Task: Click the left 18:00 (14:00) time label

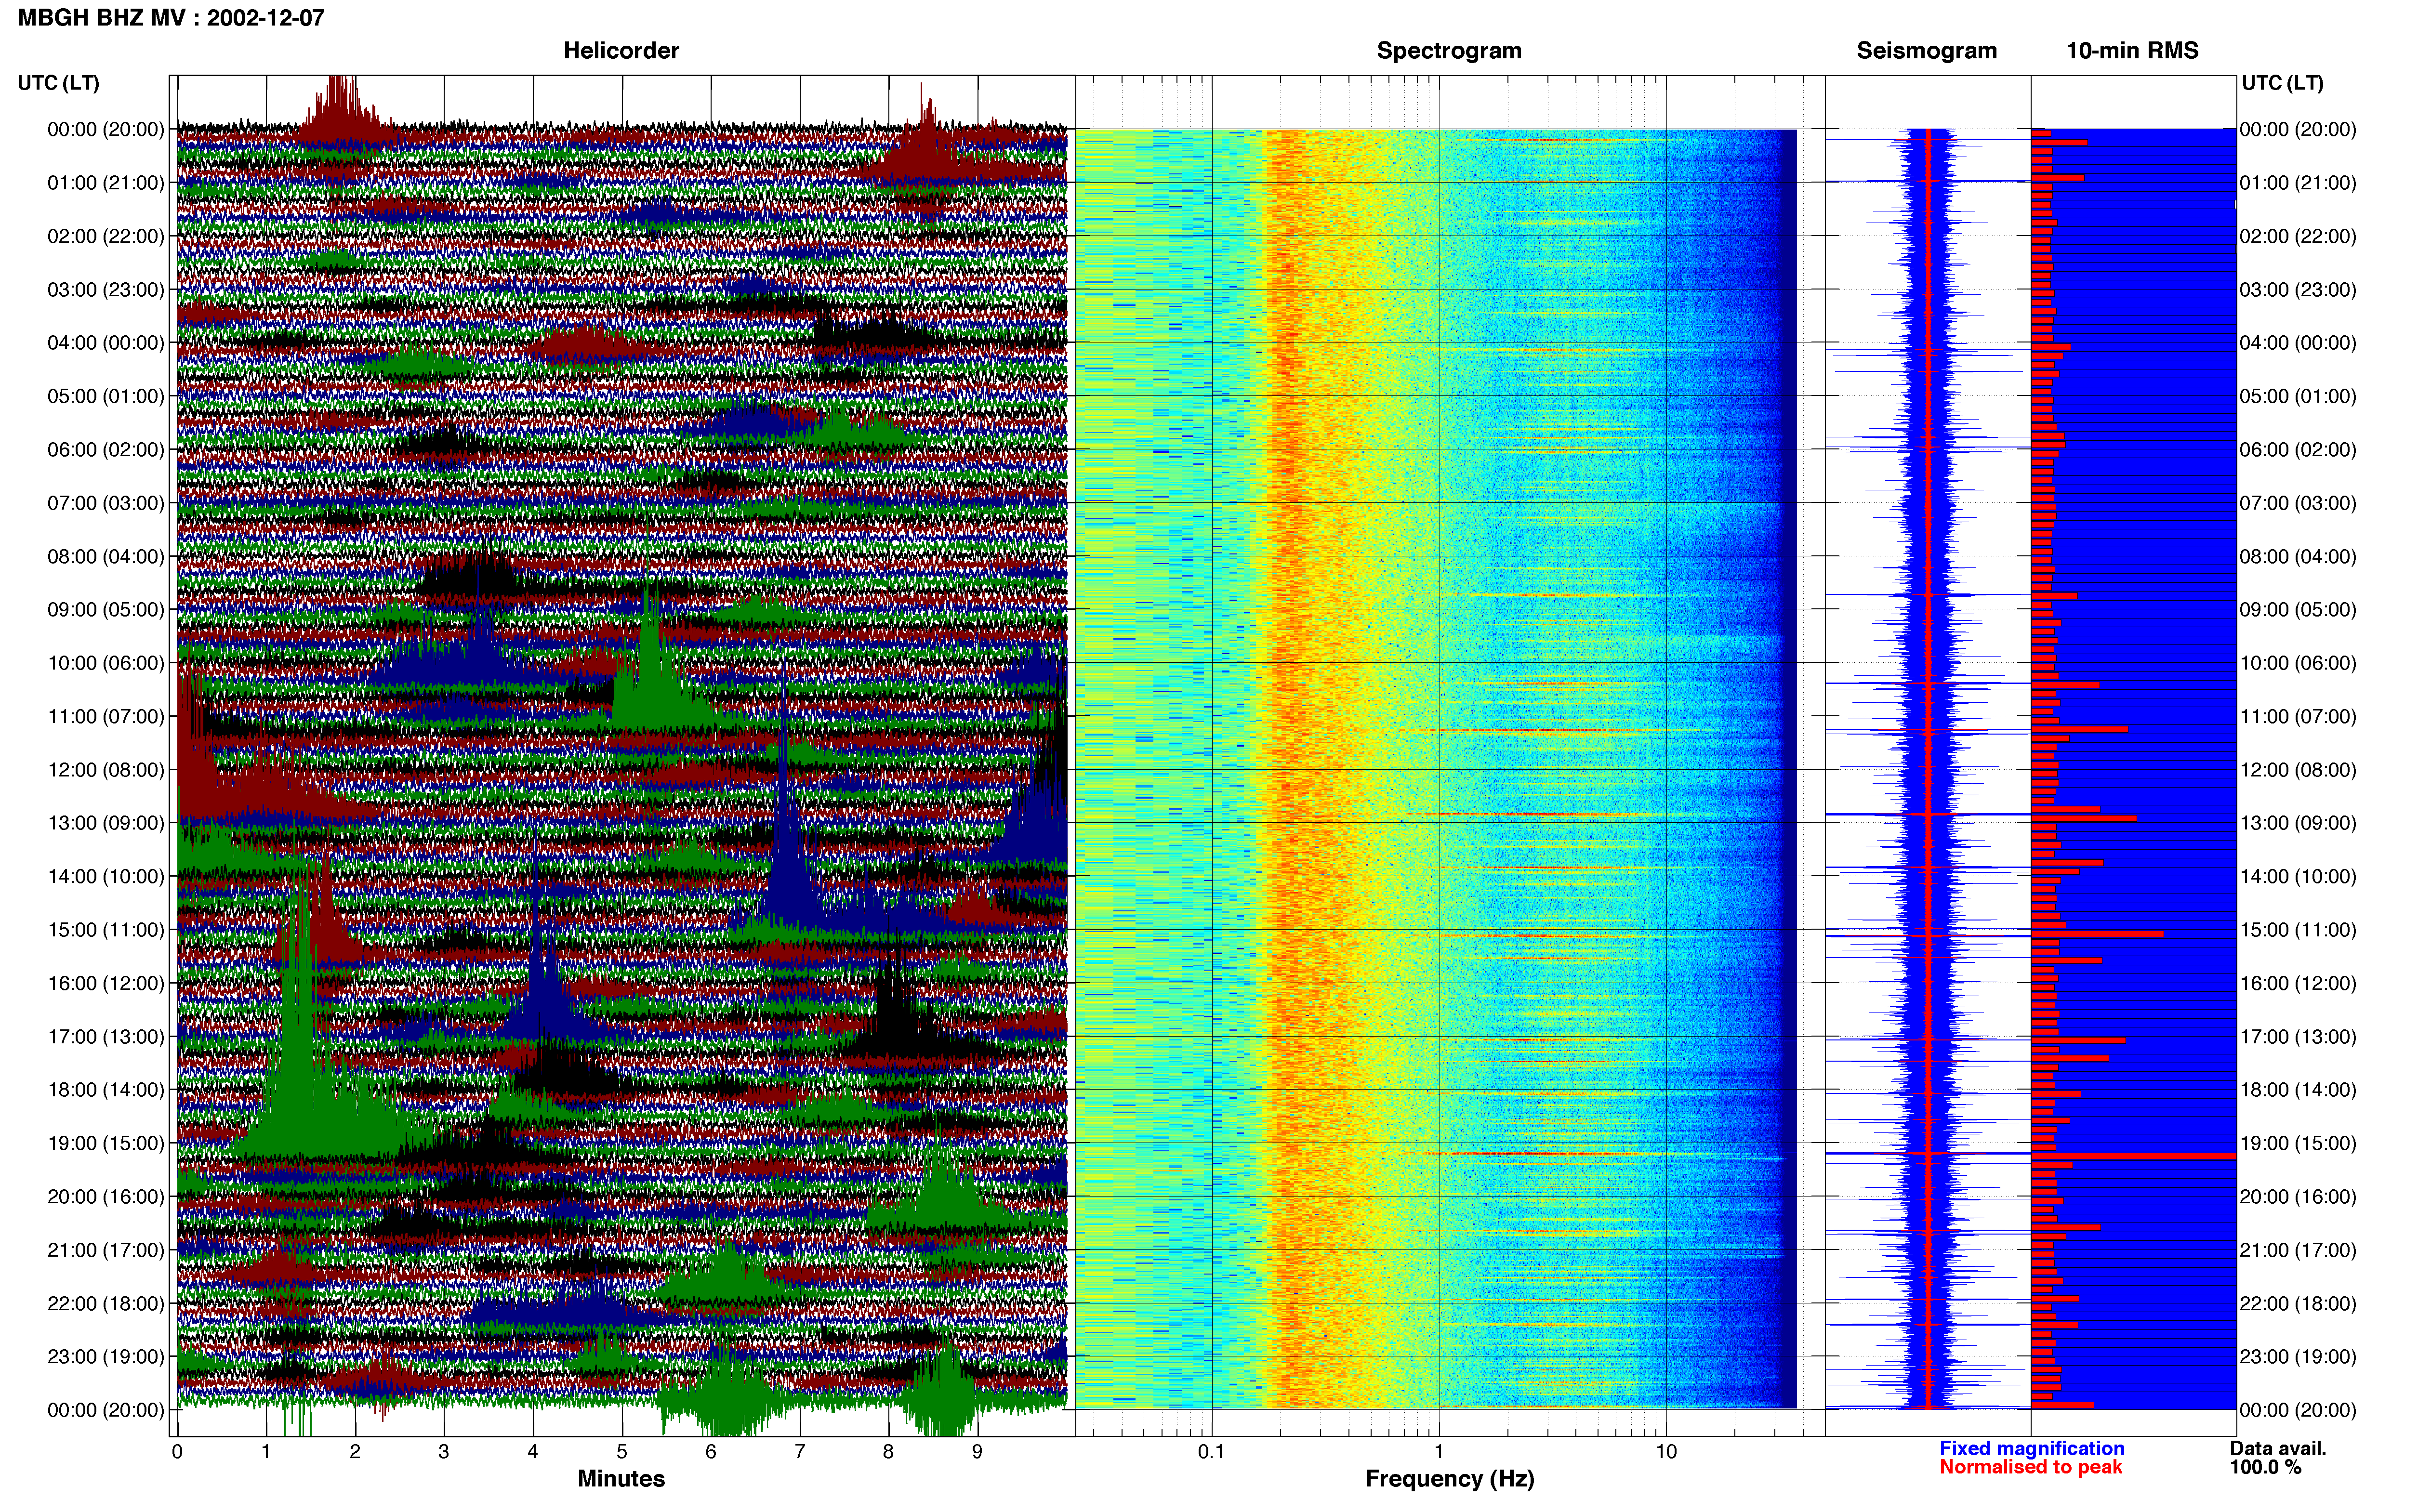Action: [x=105, y=1090]
